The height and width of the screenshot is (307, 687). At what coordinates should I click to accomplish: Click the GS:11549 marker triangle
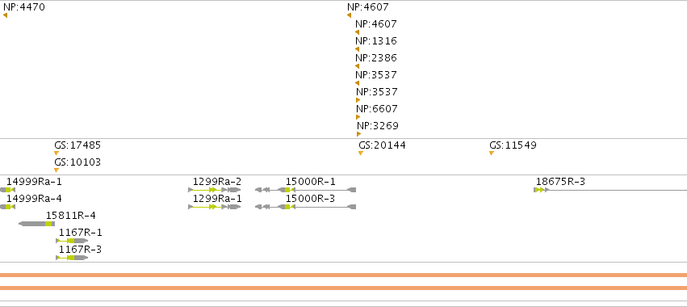(492, 153)
